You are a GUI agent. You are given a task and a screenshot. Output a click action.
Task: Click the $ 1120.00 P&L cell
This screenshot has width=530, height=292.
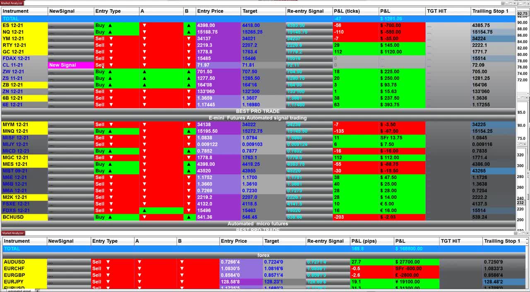(x=402, y=52)
